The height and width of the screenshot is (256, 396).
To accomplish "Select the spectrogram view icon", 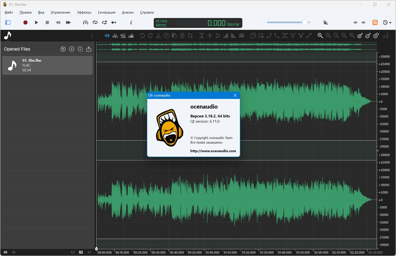I will pyautogui.click(x=115, y=36).
